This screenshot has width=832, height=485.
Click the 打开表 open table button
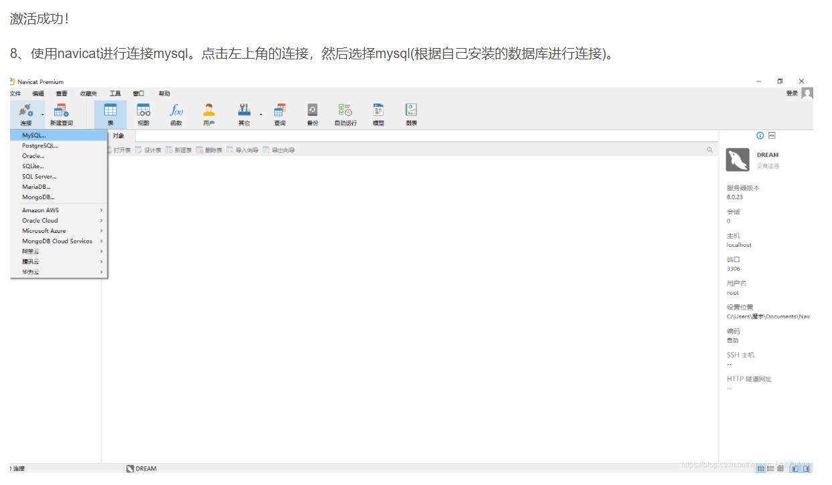click(x=119, y=150)
